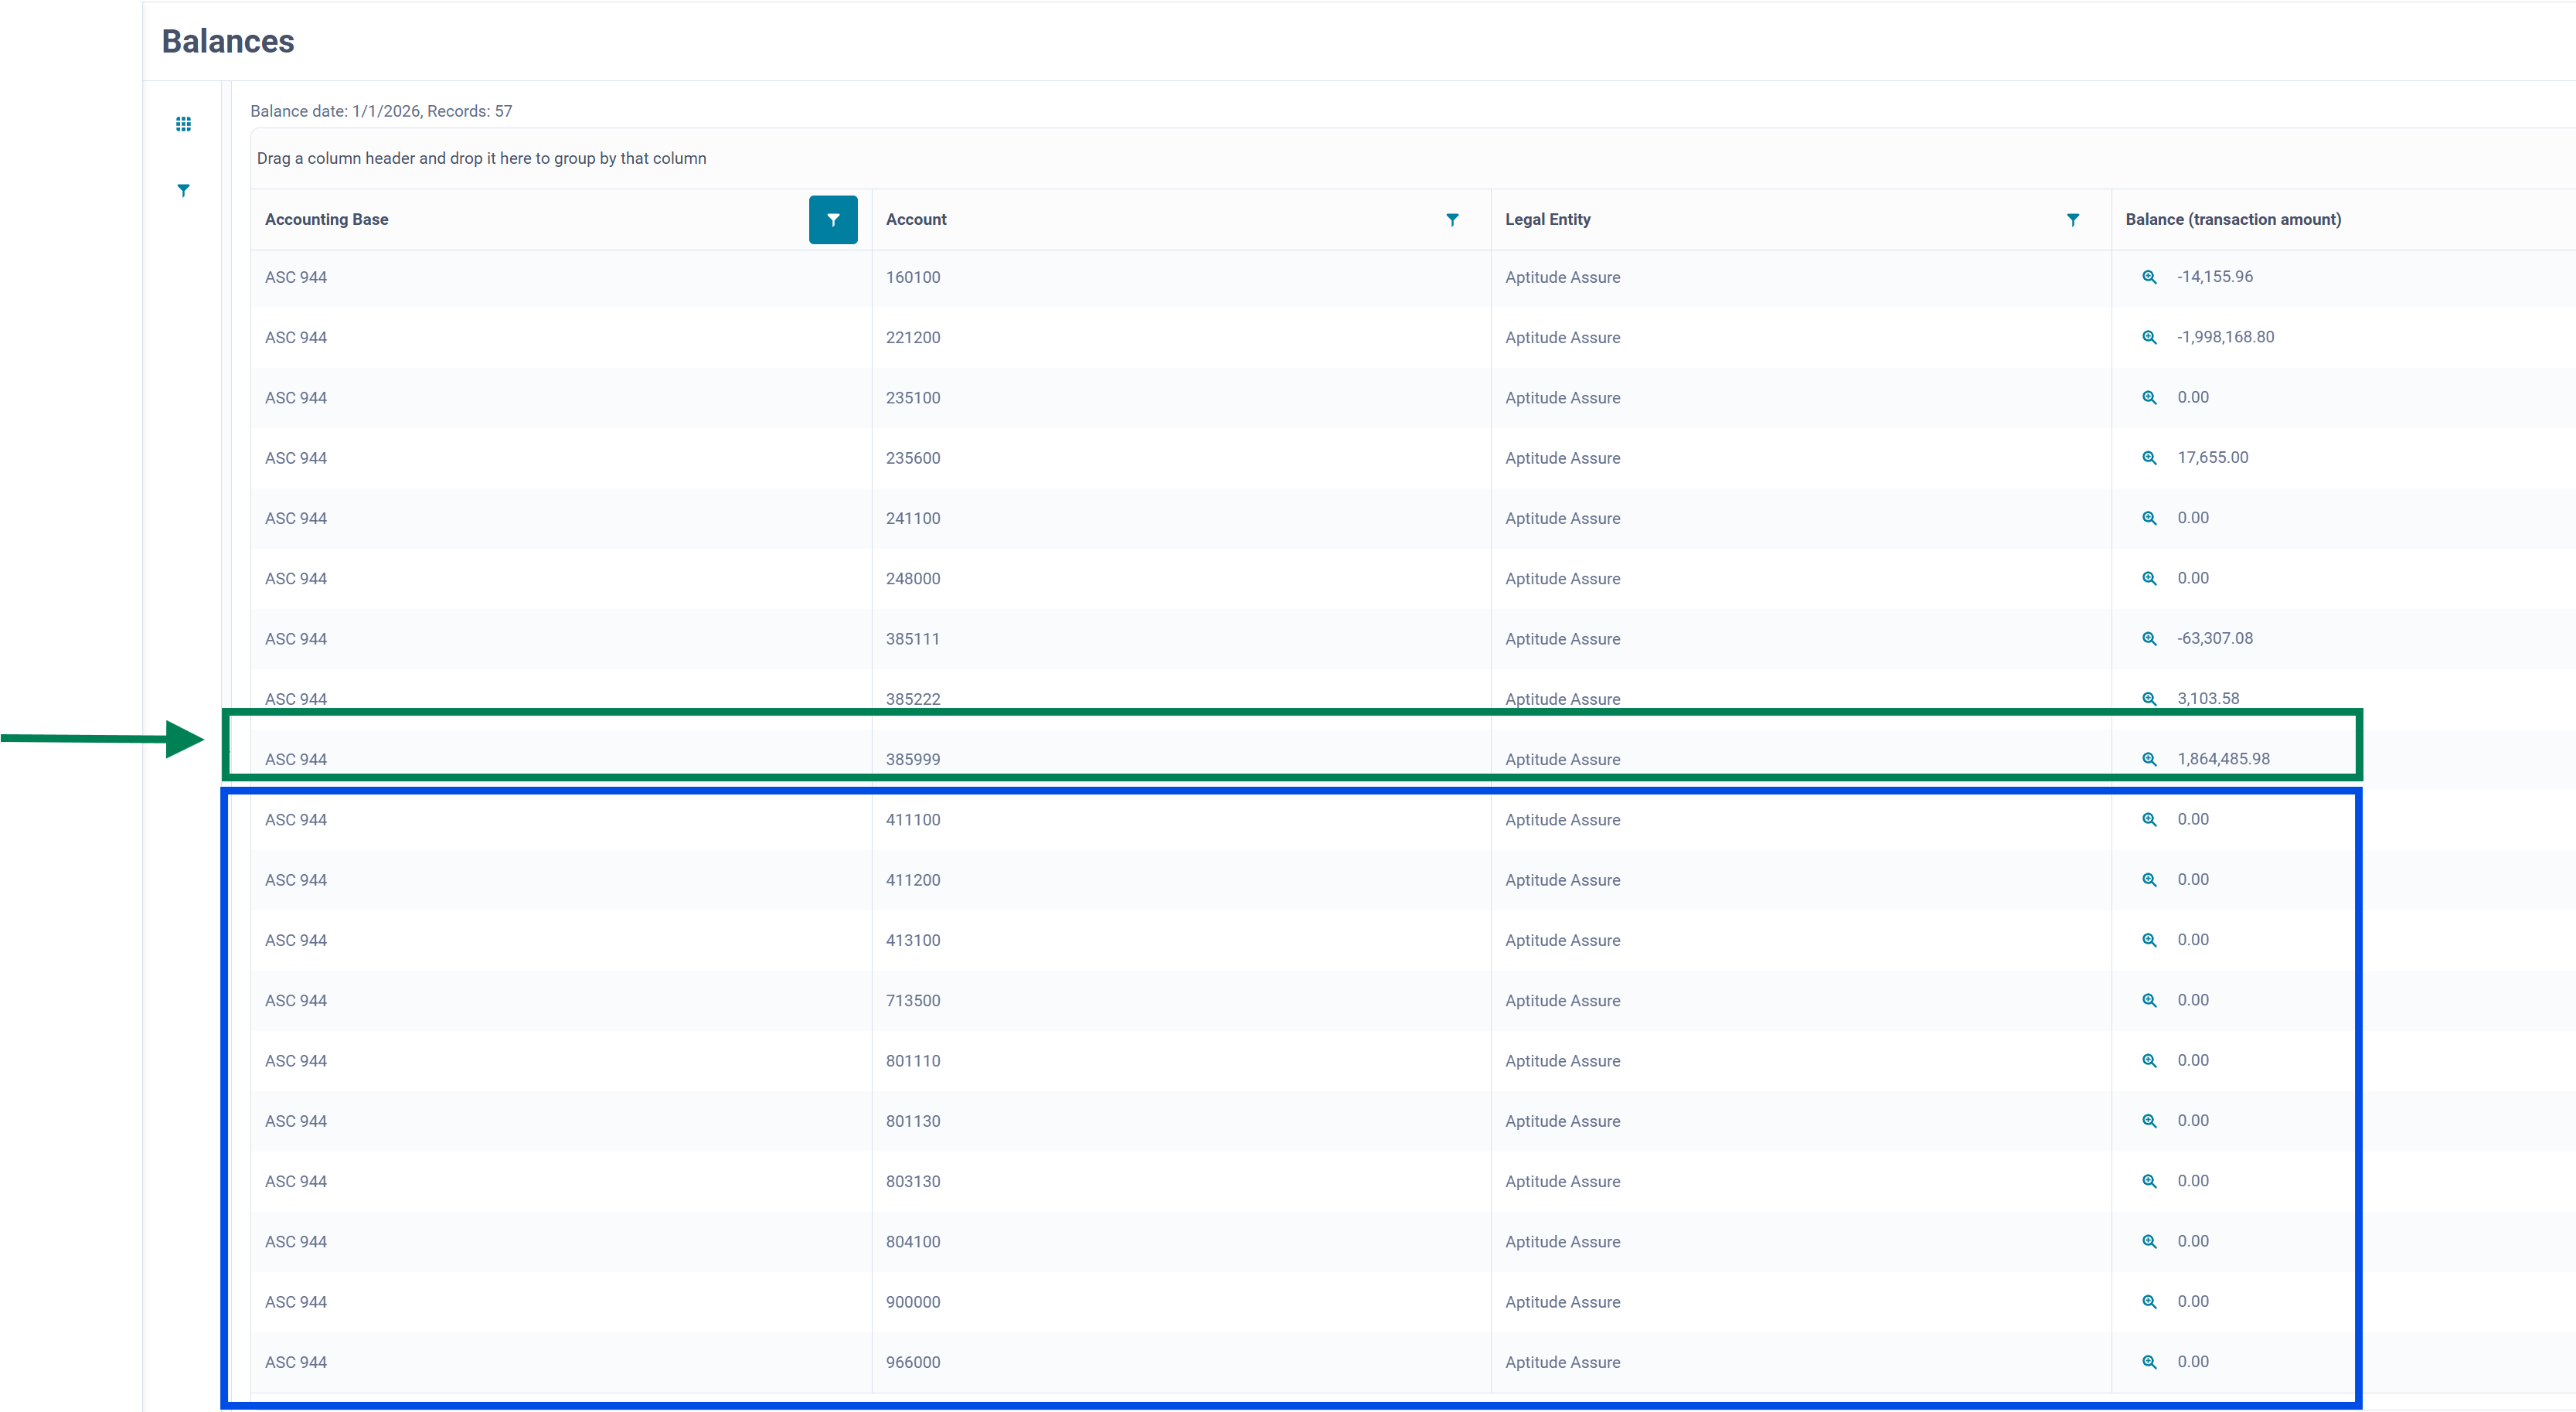The image size is (2576, 1412).
Task: Click the grid view icon in sidebar
Action: pos(183,124)
